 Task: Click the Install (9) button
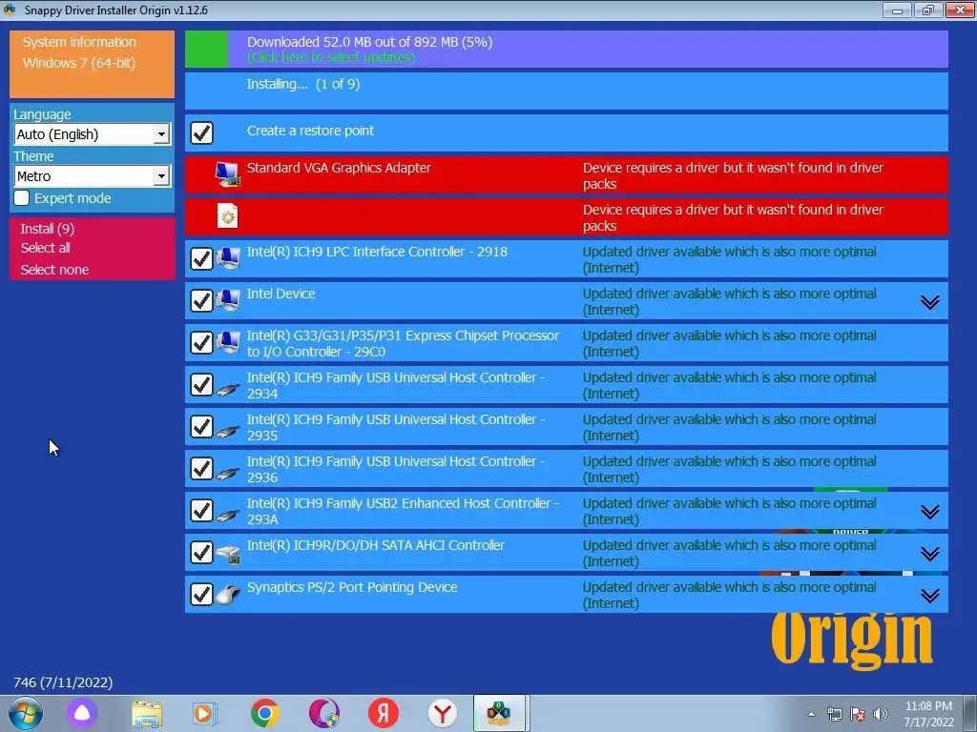coord(48,229)
